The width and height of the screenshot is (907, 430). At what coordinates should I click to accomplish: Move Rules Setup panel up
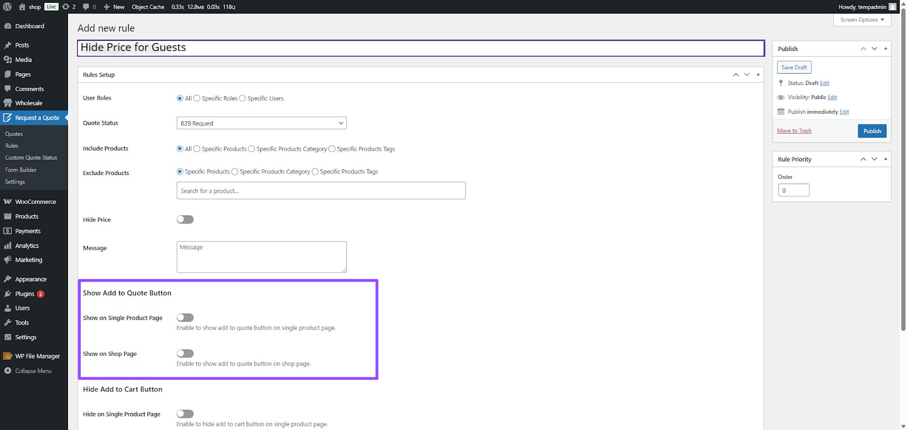click(736, 75)
